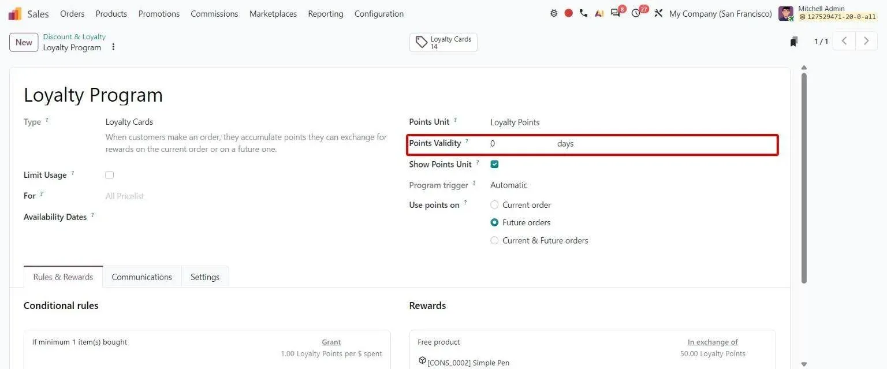Click the Sales app name
The height and width of the screenshot is (369, 887).
point(38,14)
